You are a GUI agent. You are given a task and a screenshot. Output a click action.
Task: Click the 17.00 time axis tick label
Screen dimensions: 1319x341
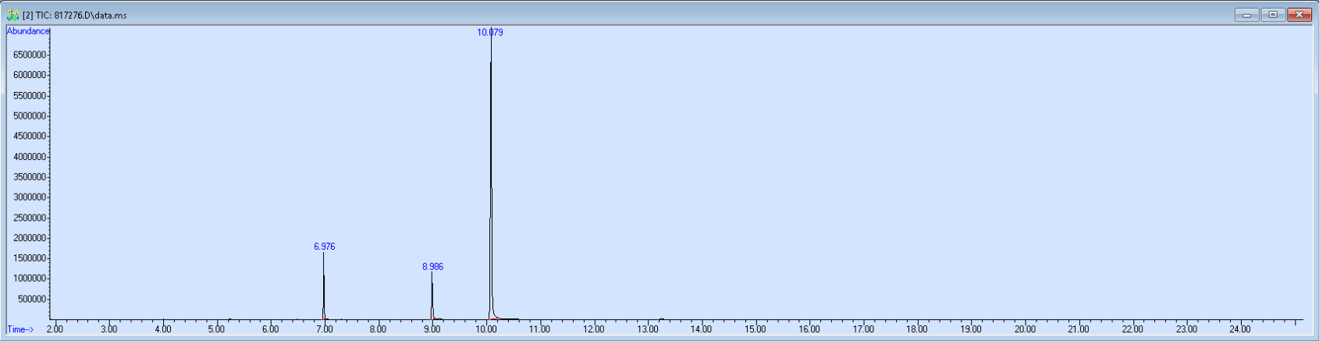point(862,329)
